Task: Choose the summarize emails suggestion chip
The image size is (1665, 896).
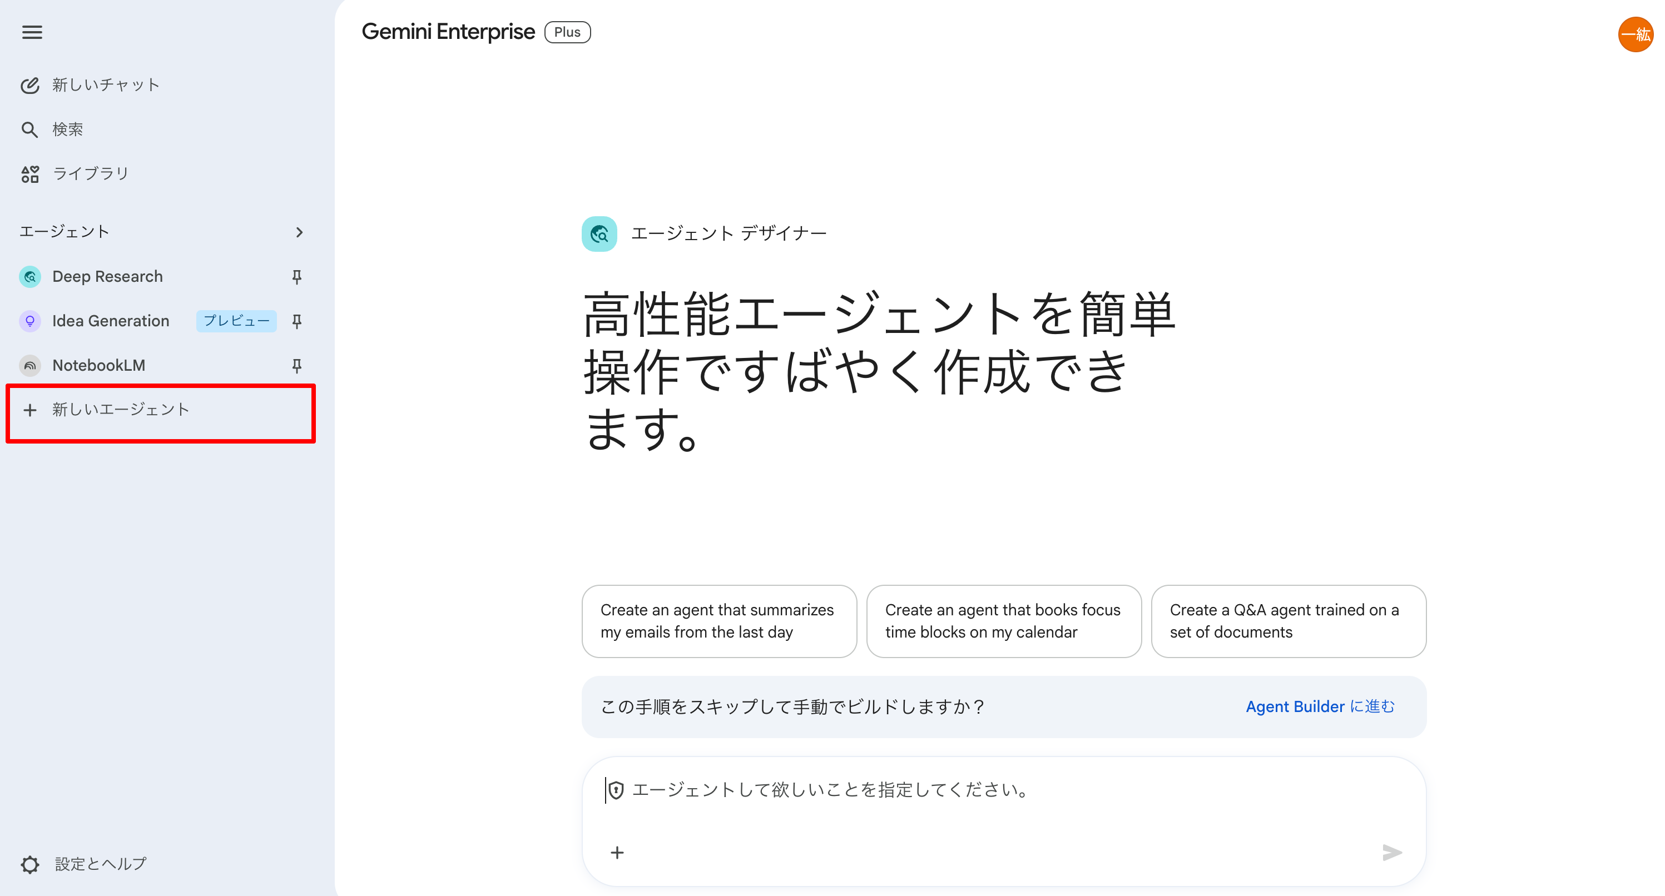Action: tap(718, 621)
